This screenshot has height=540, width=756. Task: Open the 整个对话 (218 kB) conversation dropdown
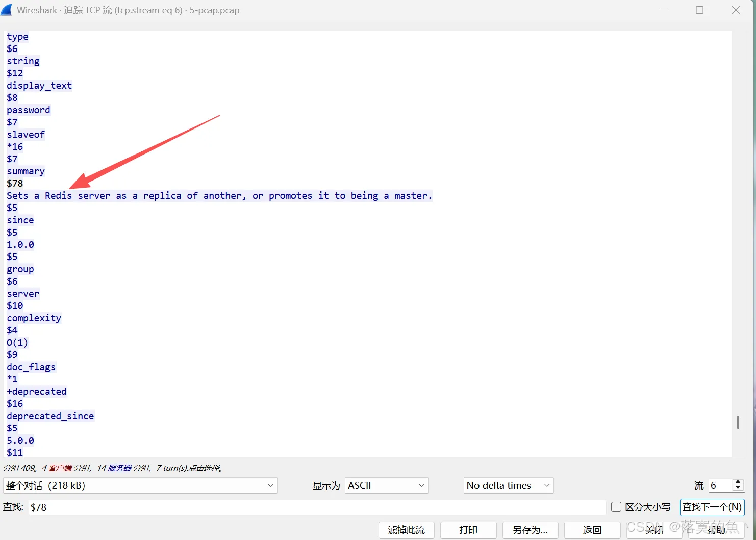[x=140, y=485]
